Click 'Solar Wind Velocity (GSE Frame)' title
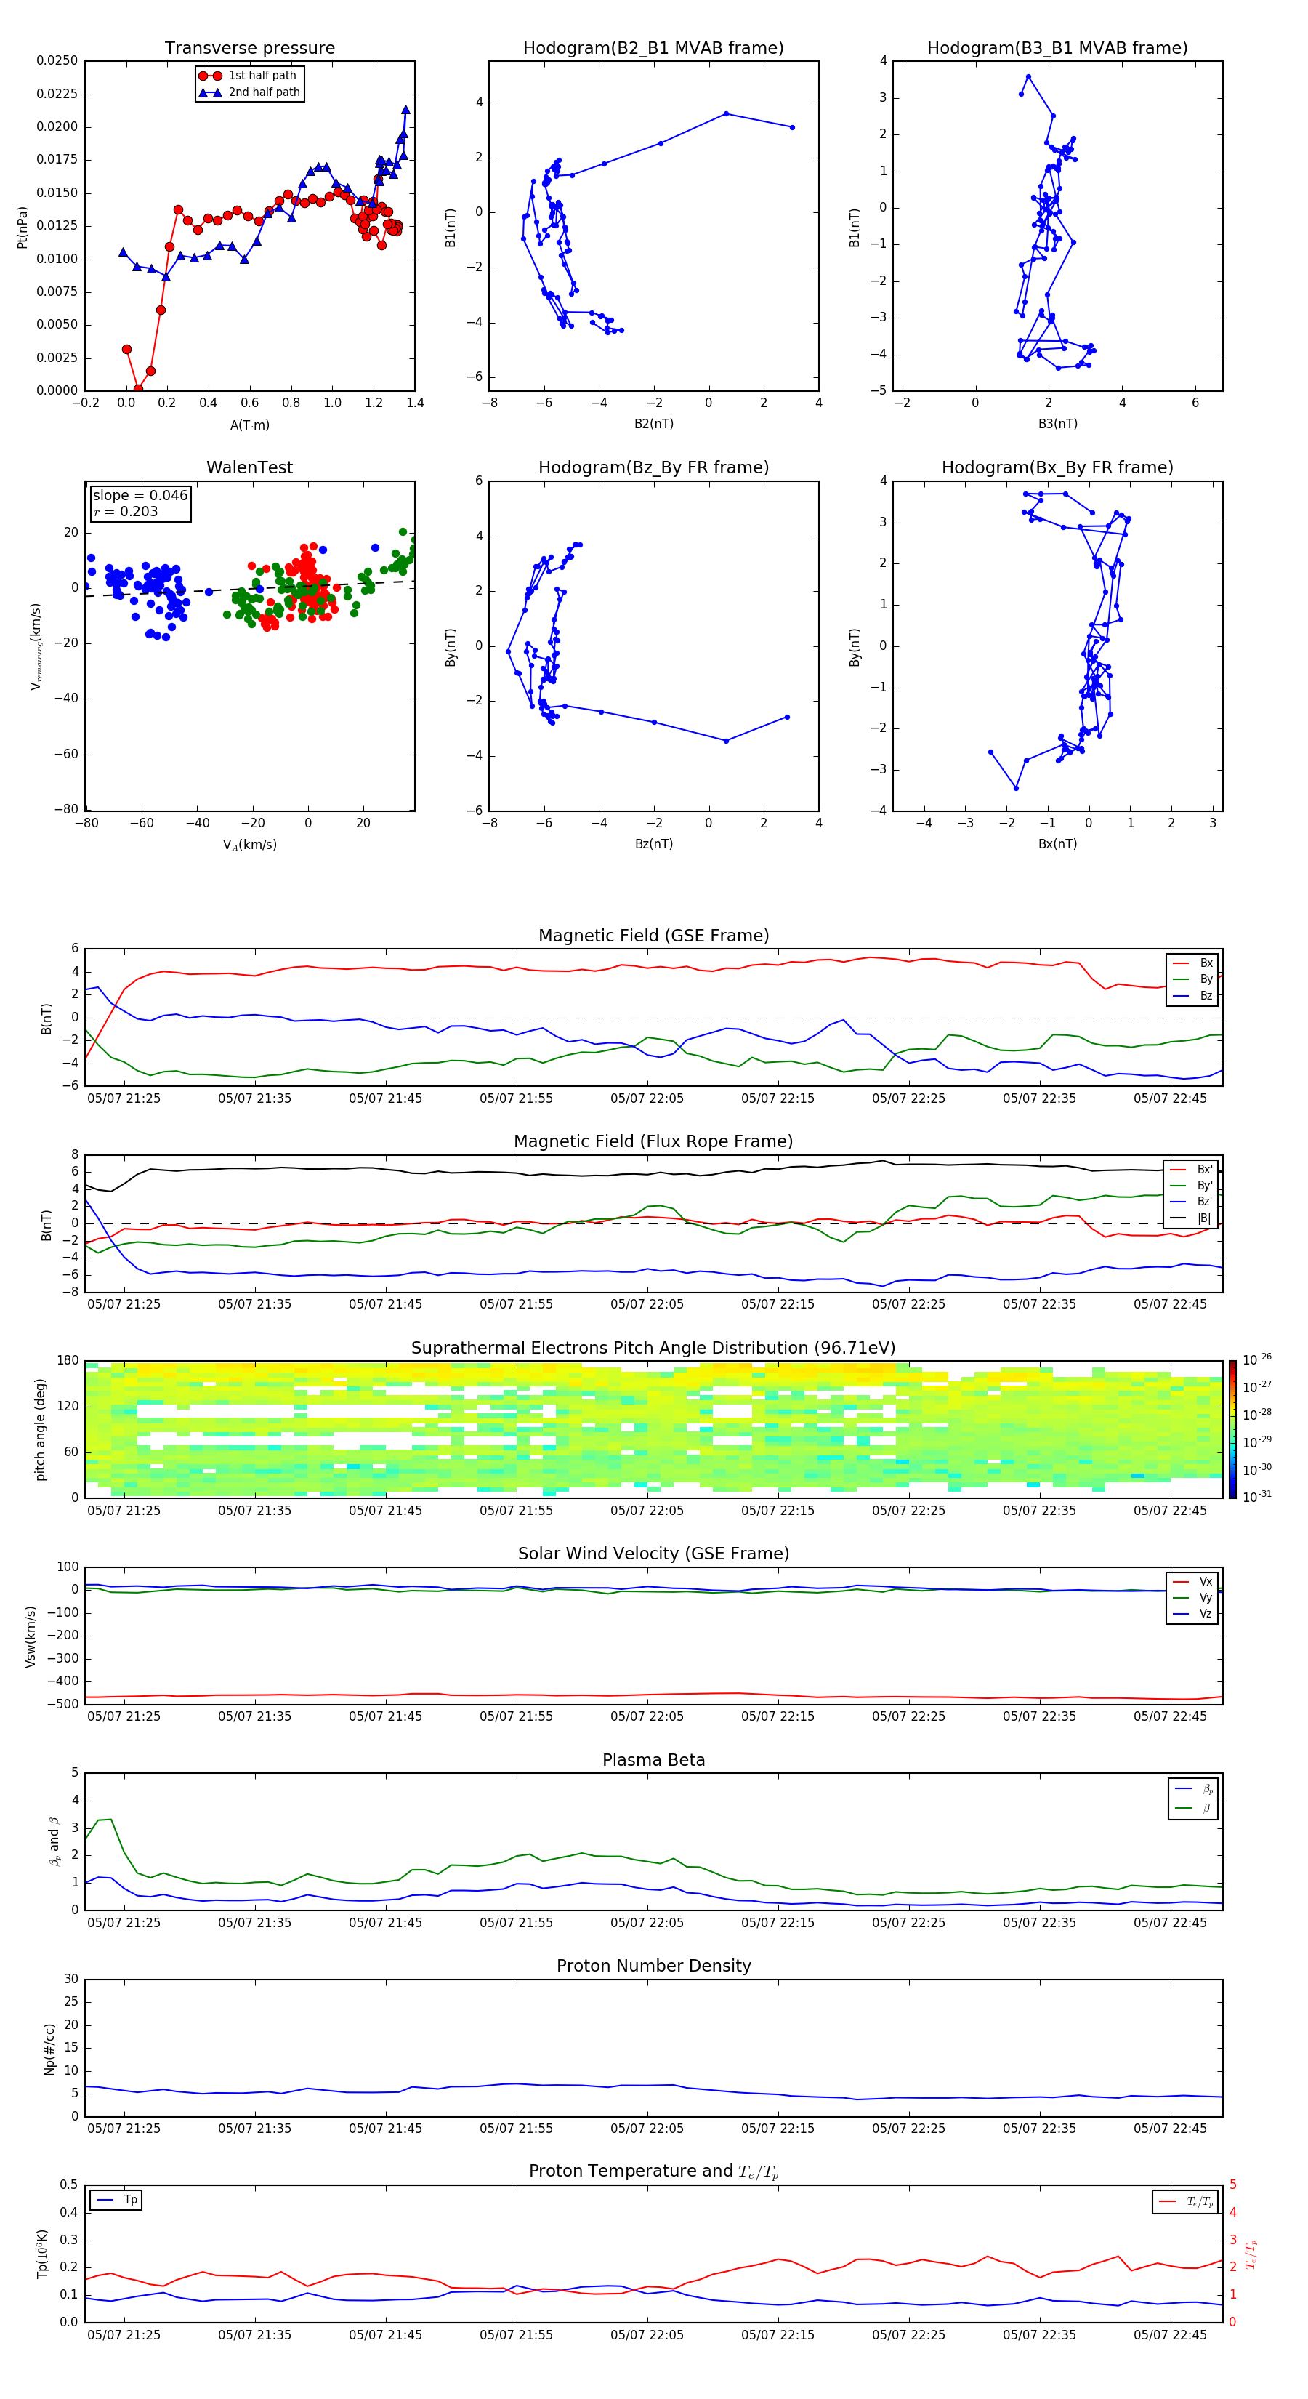Screen dimensions: 1308x2399 653,1554
